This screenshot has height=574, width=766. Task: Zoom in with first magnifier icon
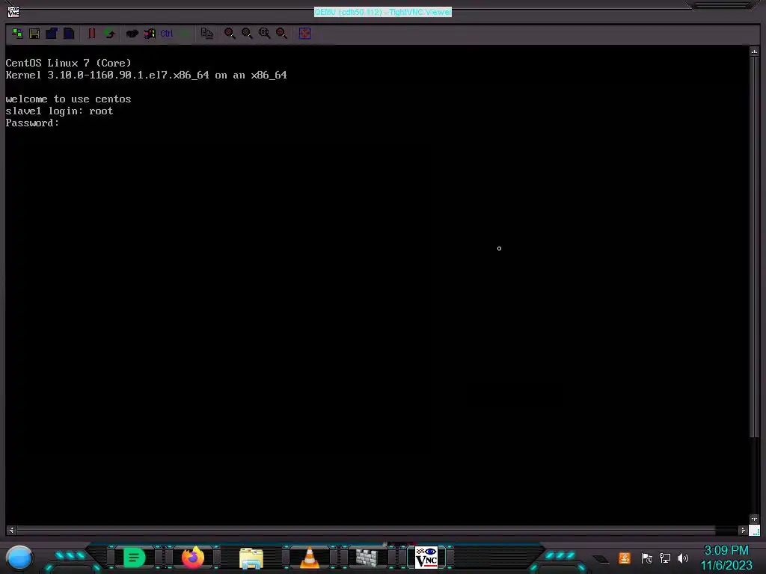230,33
